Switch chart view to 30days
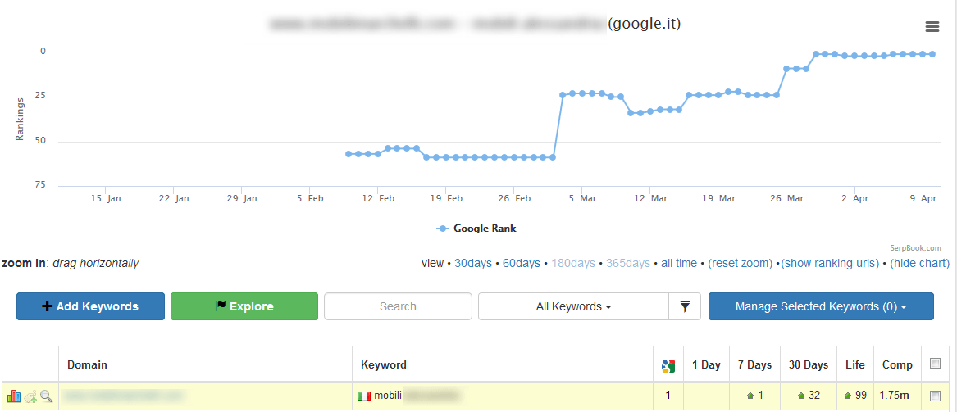Viewport: 957px width, 412px height. tap(473, 263)
